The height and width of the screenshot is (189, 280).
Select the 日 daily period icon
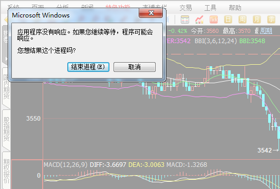(228, 20)
